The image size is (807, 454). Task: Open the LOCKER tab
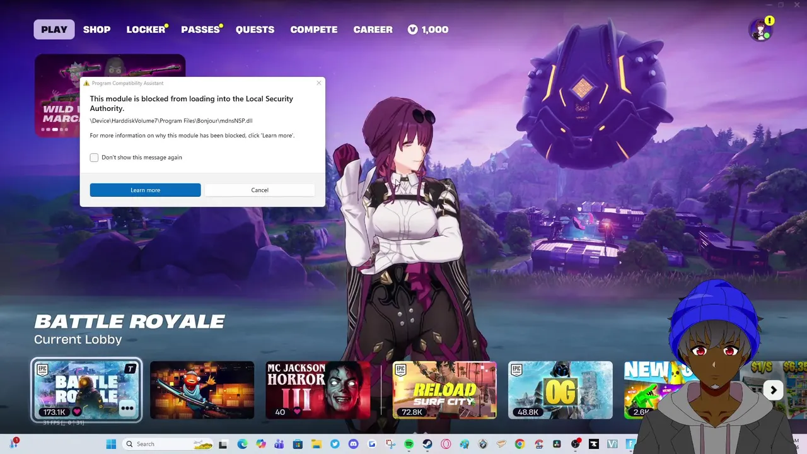(146, 30)
